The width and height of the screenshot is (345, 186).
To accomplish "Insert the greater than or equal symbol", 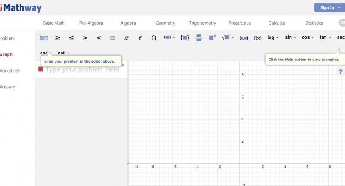I will [58, 38].
